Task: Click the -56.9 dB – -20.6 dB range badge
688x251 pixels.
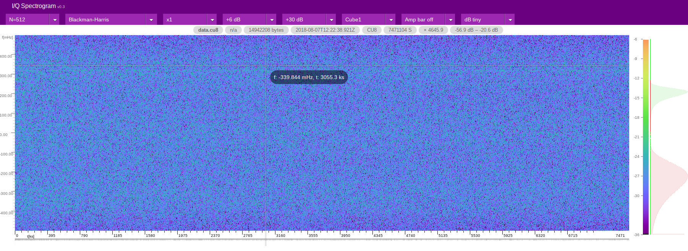Action: tap(476, 30)
